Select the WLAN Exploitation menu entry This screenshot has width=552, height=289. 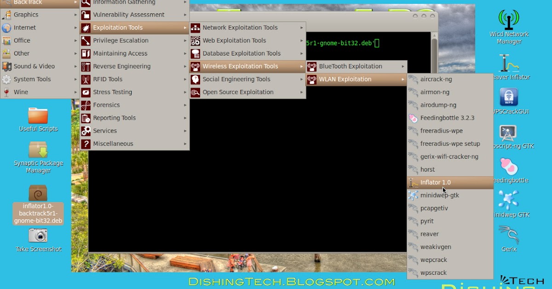(345, 79)
